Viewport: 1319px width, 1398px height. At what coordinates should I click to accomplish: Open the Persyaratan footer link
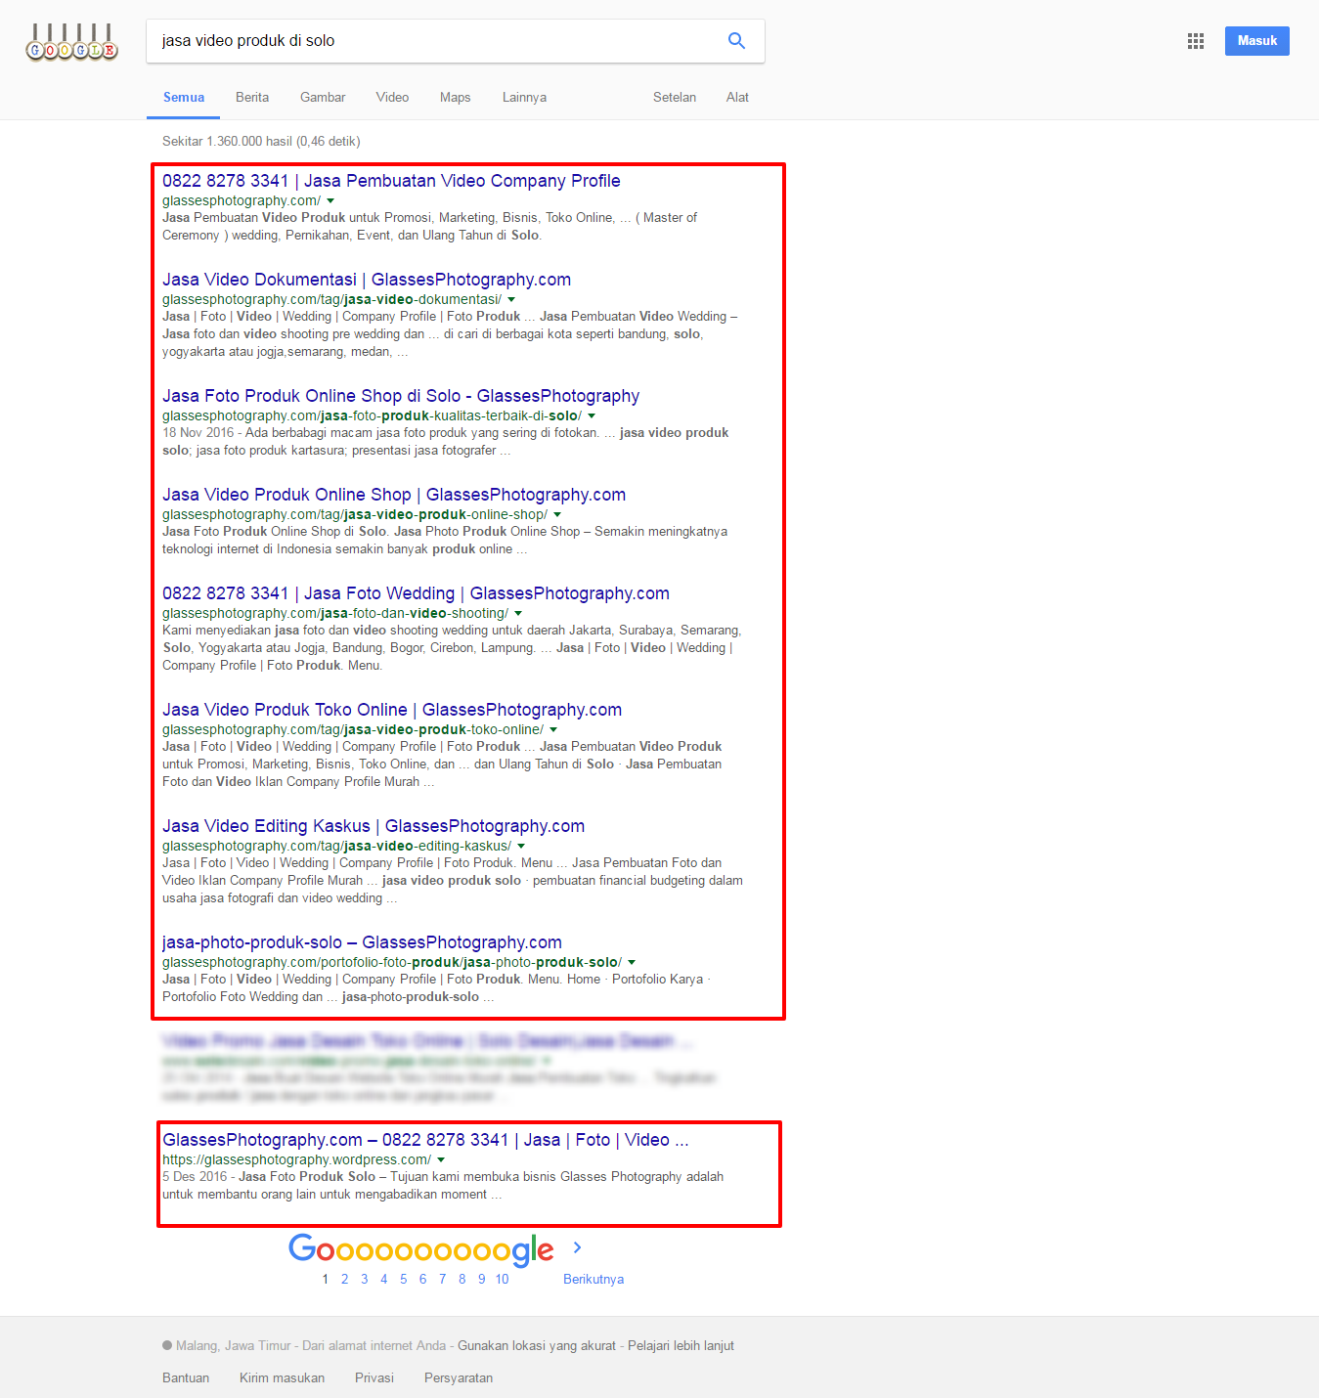click(459, 1378)
